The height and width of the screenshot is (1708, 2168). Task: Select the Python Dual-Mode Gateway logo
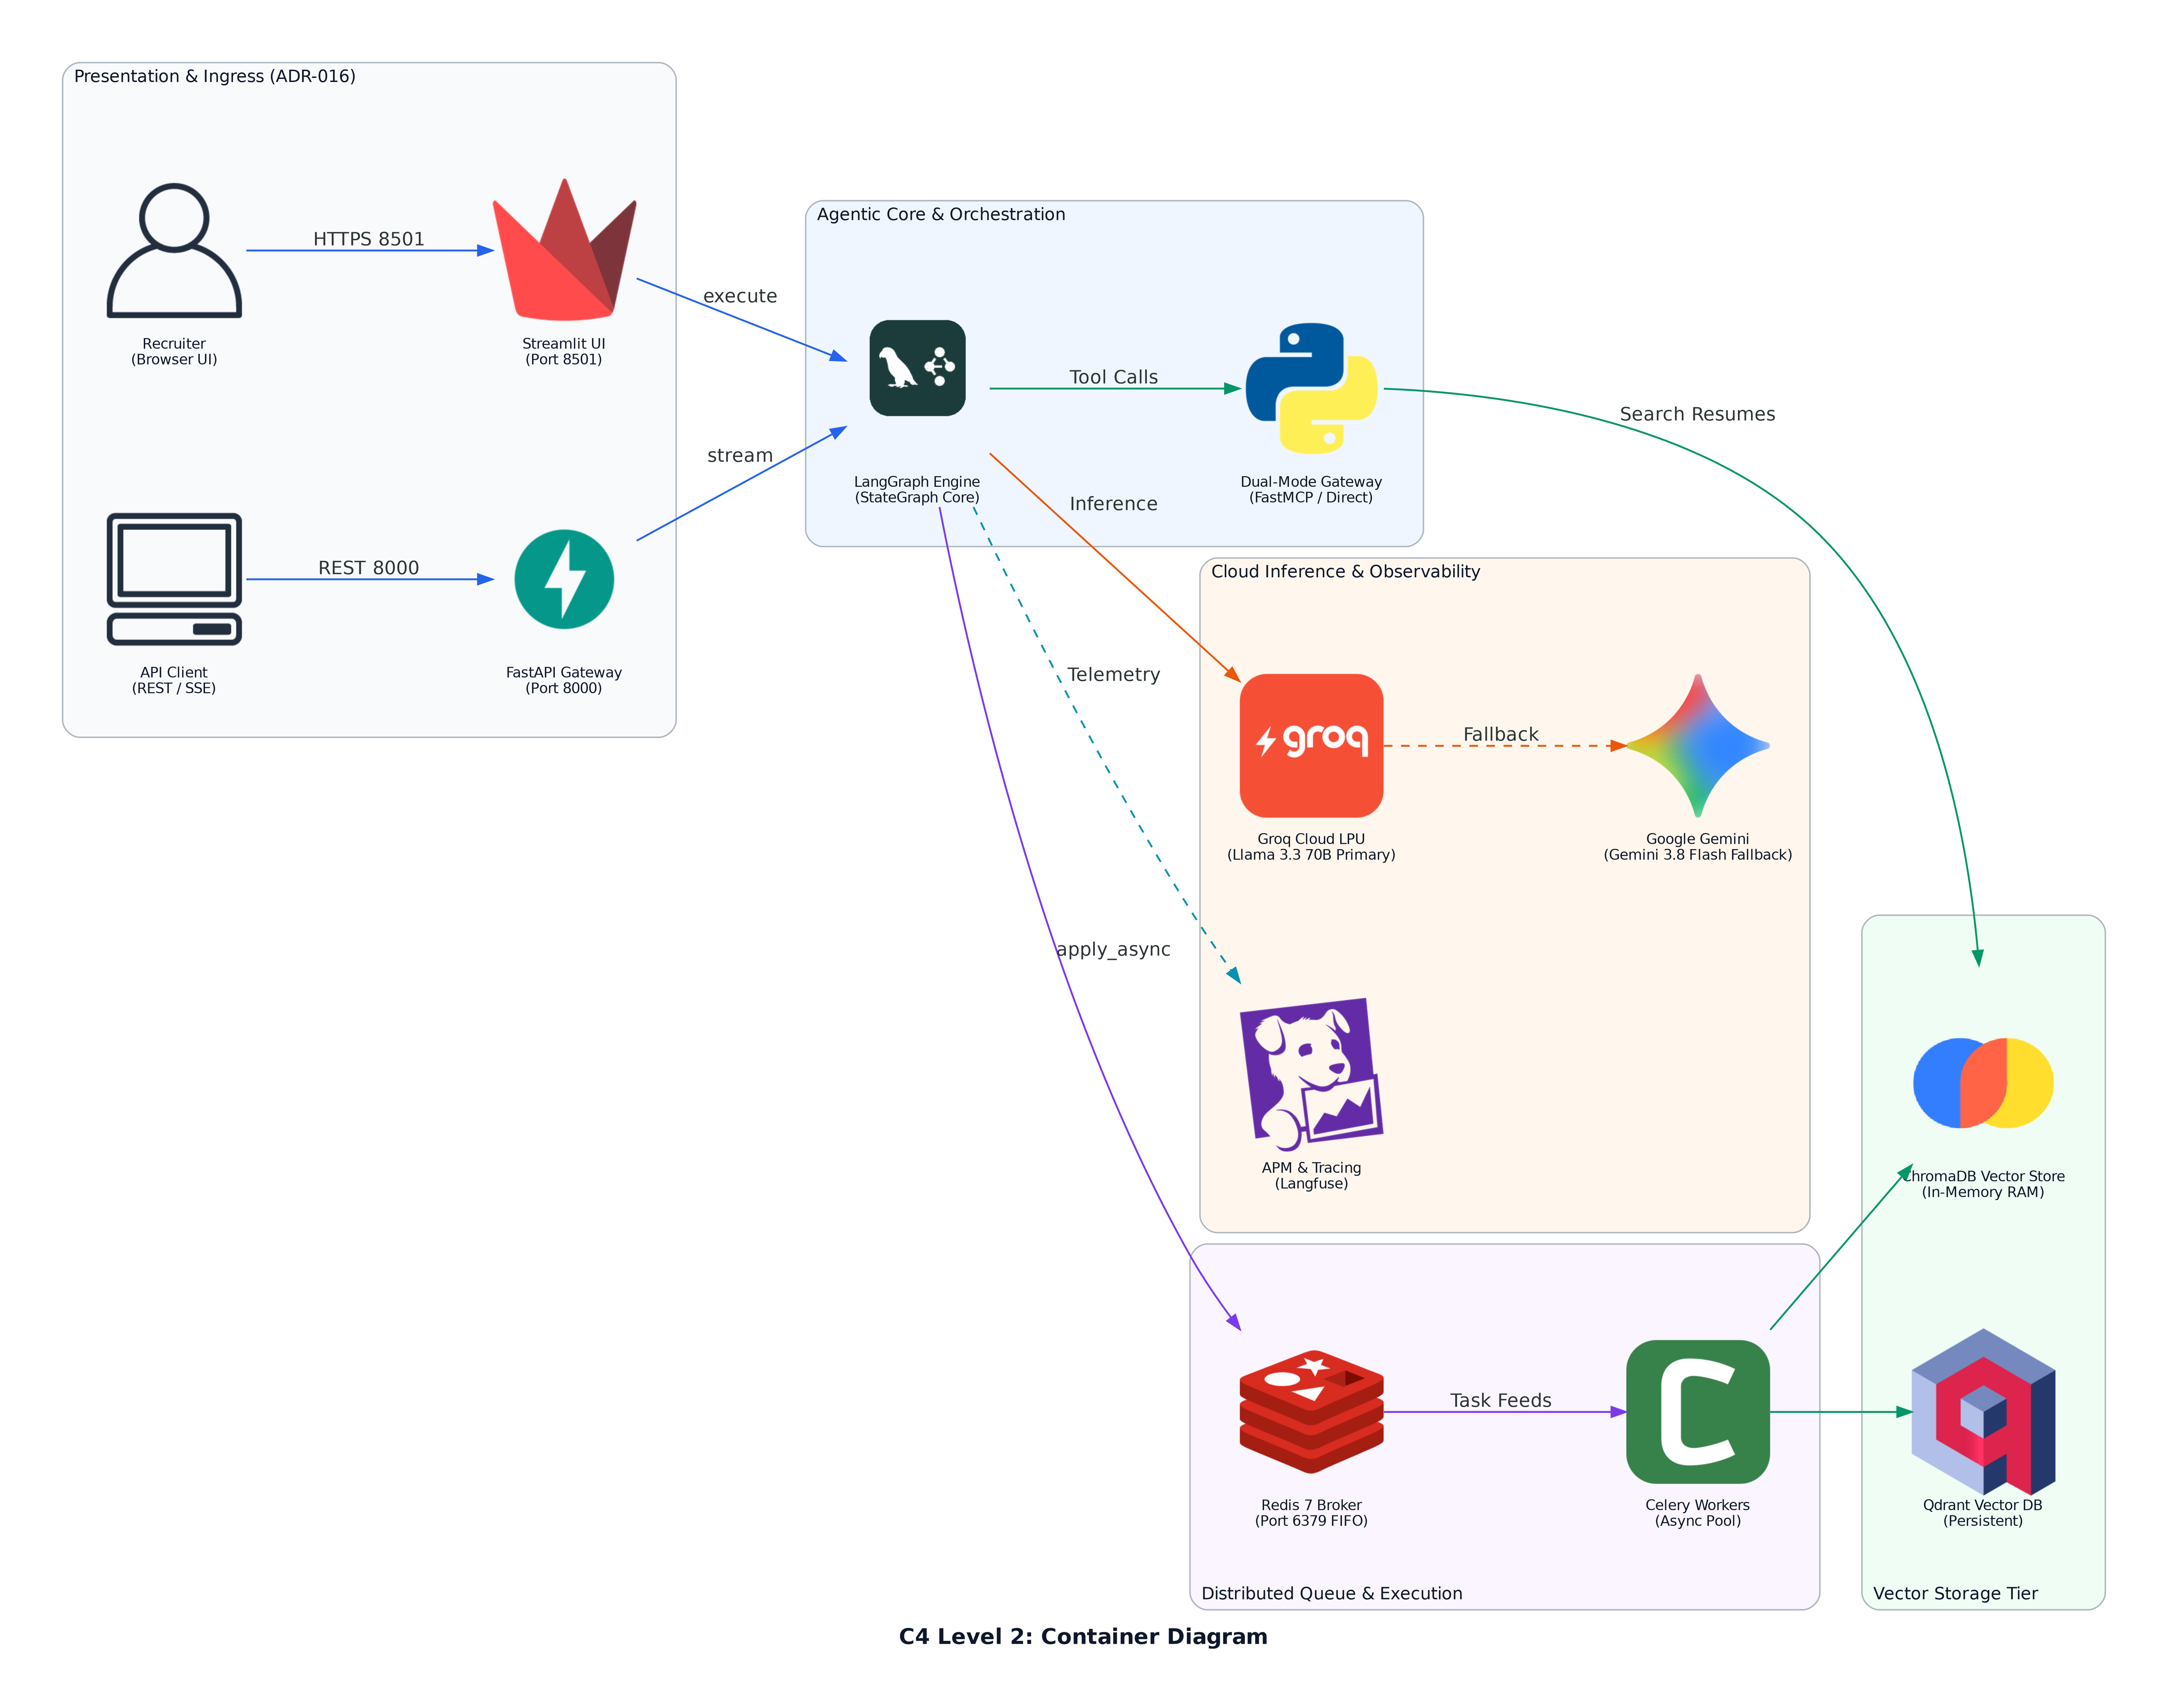pyautogui.click(x=1311, y=388)
